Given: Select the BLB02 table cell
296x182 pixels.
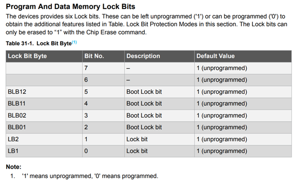Looking at the screenshot, I should (44, 115).
